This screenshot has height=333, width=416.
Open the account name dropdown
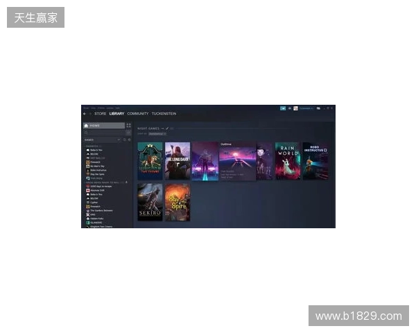[x=306, y=108]
